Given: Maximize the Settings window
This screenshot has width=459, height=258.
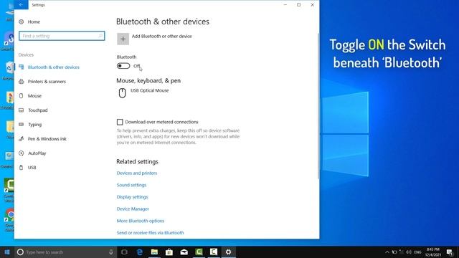Looking at the screenshot, I should [x=298, y=5].
